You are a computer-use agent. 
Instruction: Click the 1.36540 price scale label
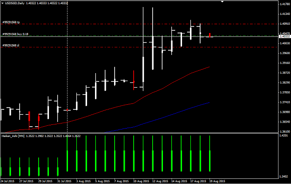coord(285,122)
